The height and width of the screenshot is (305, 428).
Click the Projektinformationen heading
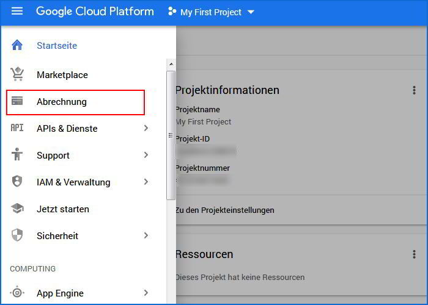click(227, 90)
